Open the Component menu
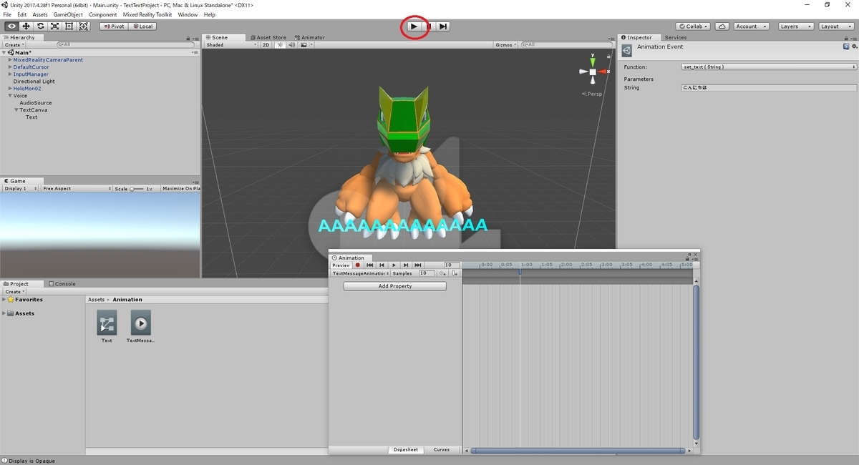The width and height of the screenshot is (859, 465). click(x=103, y=14)
